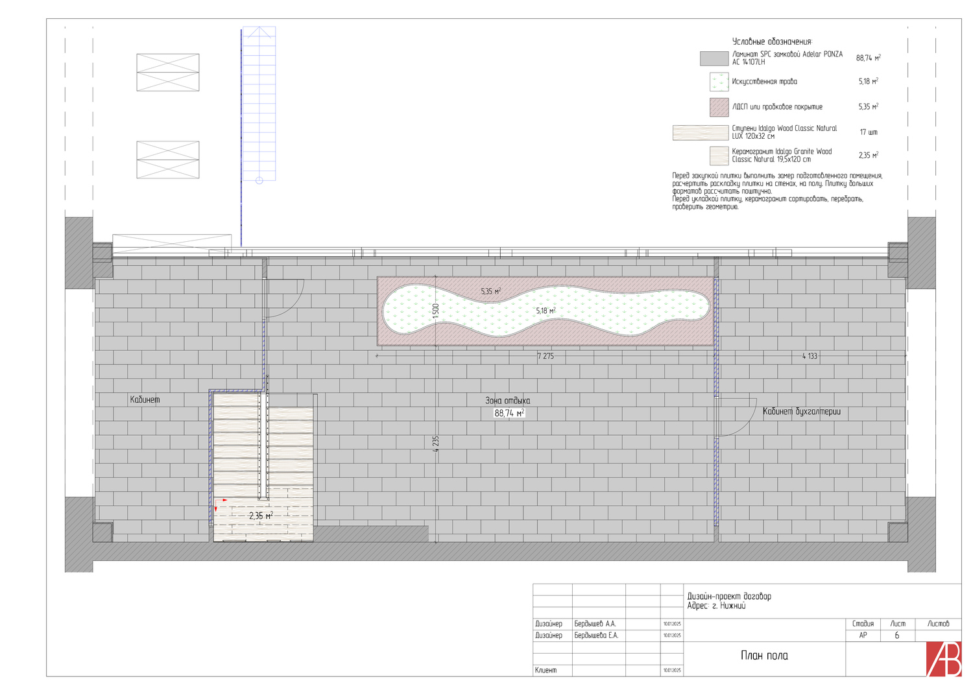
Task: Click the Керамогранит legend swatch
Action: tap(719, 156)
